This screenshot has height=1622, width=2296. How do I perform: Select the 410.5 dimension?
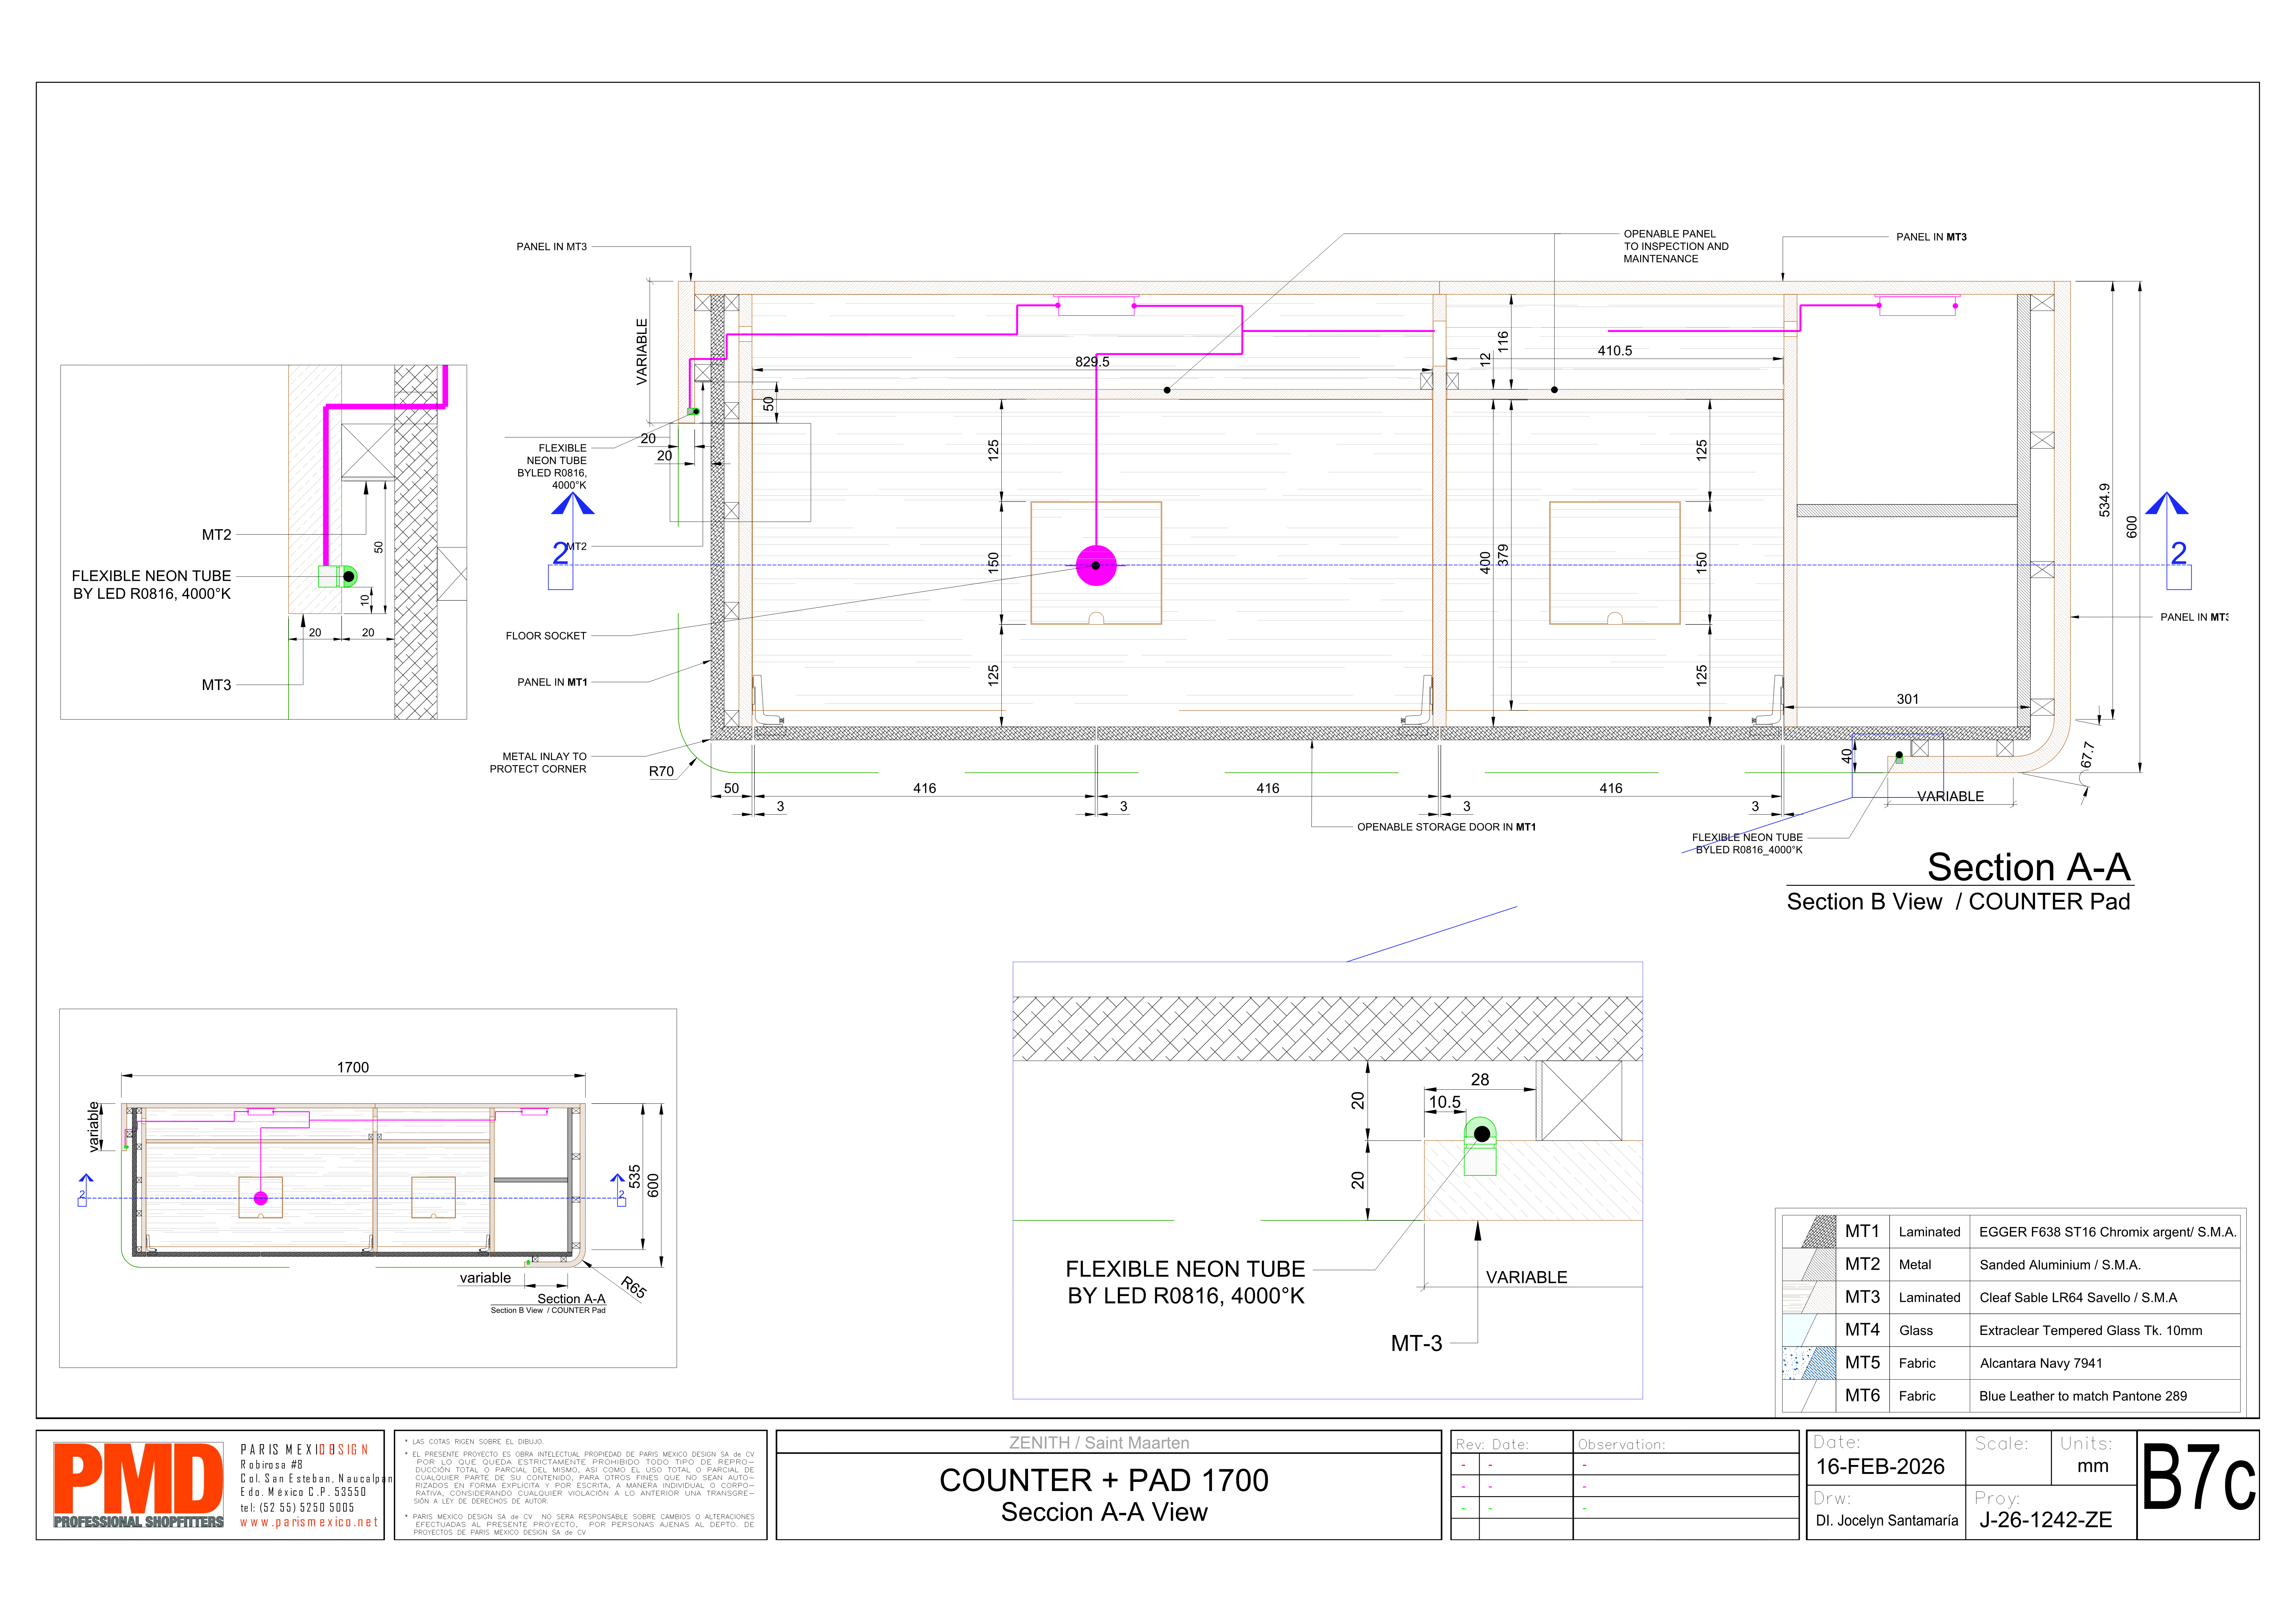pyautogui.click(x=1615, y=351)
